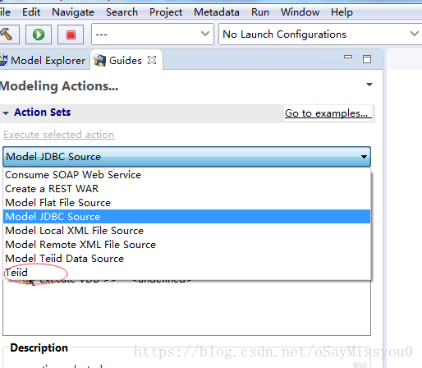Open the Help menu
Screen dimensions: 422x368
342,12
